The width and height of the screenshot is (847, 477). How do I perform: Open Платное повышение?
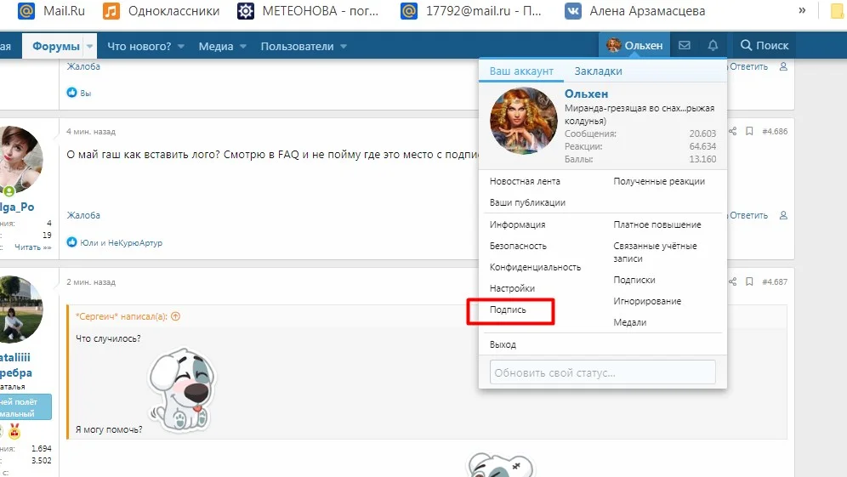coord(657,224)
